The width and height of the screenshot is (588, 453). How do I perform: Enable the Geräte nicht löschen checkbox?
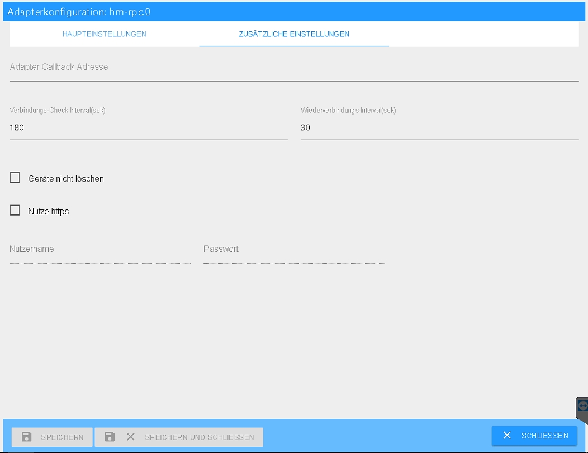point(15,178)
